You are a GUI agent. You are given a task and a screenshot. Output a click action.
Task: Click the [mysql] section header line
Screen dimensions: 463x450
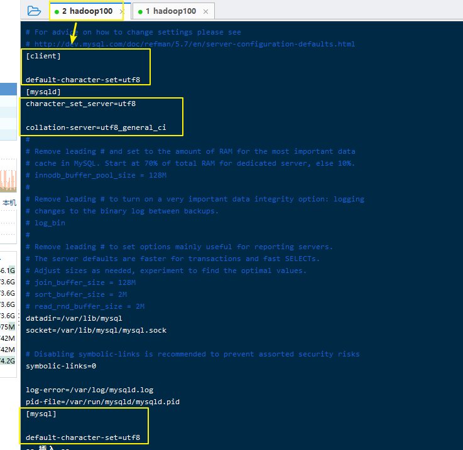(41, 414)
